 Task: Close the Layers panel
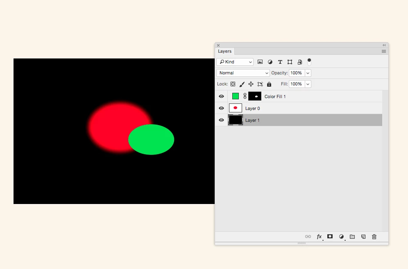218,45
